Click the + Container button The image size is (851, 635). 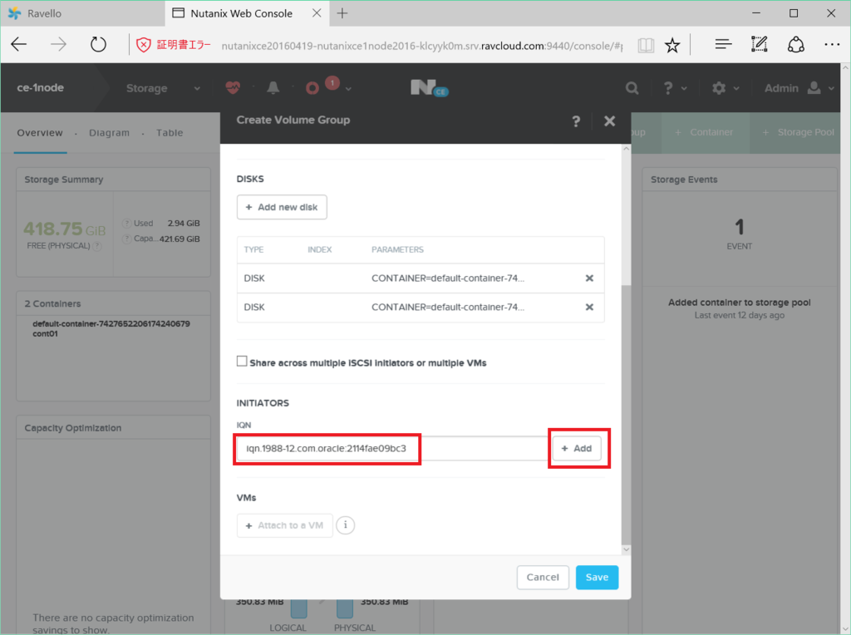704,132
